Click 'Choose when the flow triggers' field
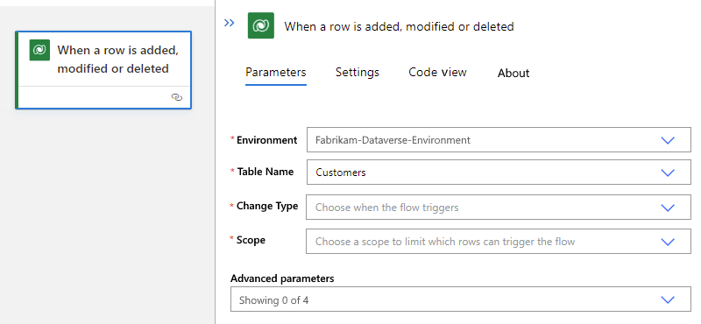701x324 pixels. tap(499, 207)
